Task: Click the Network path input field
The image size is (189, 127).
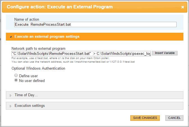Action: [81, 53]
